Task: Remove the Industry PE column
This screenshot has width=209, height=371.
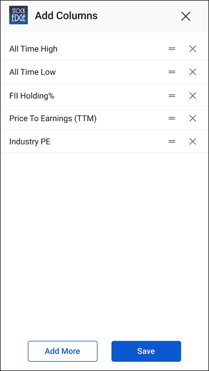Action: click(193, 141)
